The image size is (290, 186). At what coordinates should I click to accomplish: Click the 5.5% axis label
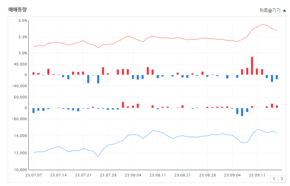coord(23,21)
